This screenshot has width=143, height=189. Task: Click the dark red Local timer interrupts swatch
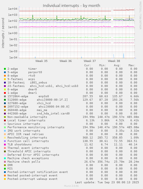pyautogui.click(x=5, y=120)
